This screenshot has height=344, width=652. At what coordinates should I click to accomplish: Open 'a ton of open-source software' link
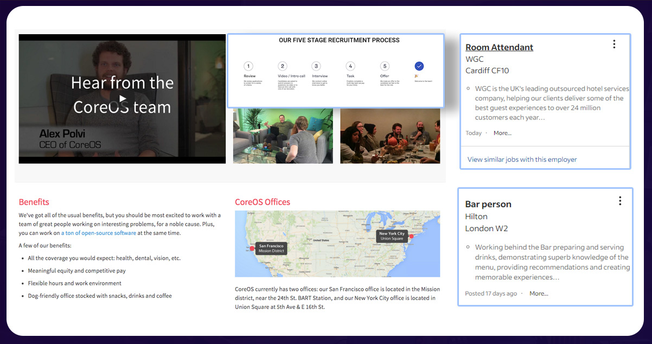(99, 233)
